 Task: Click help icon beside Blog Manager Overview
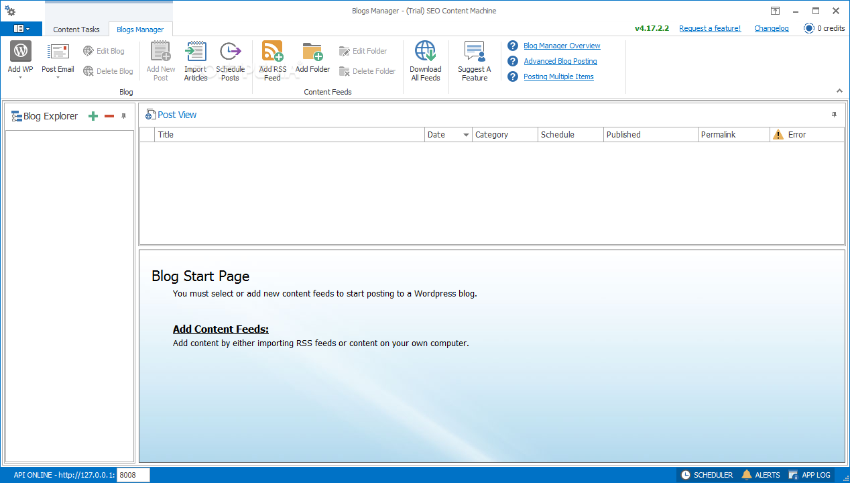tap(513, 46)
